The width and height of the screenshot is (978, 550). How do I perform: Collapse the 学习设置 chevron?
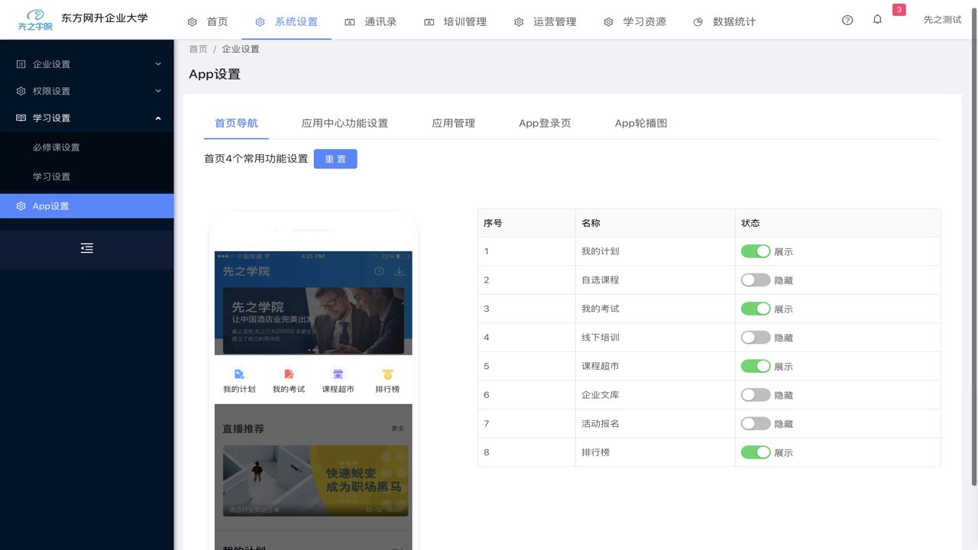coord(158,118)
